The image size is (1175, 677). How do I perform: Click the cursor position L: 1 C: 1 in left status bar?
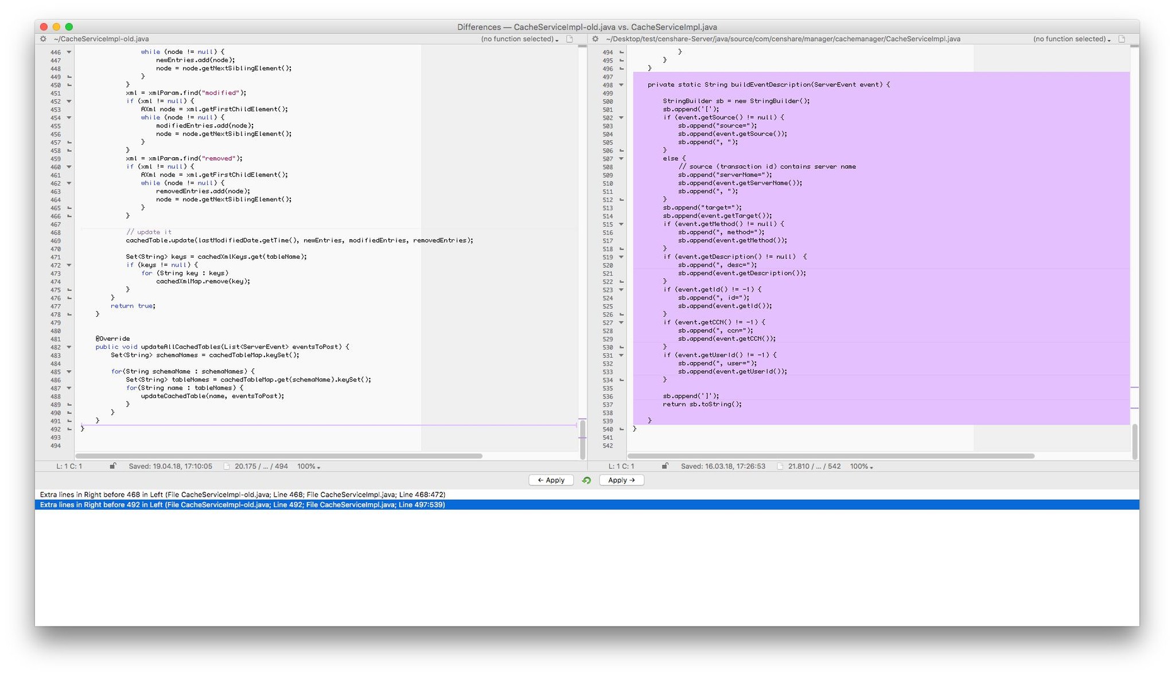[69, 466]
